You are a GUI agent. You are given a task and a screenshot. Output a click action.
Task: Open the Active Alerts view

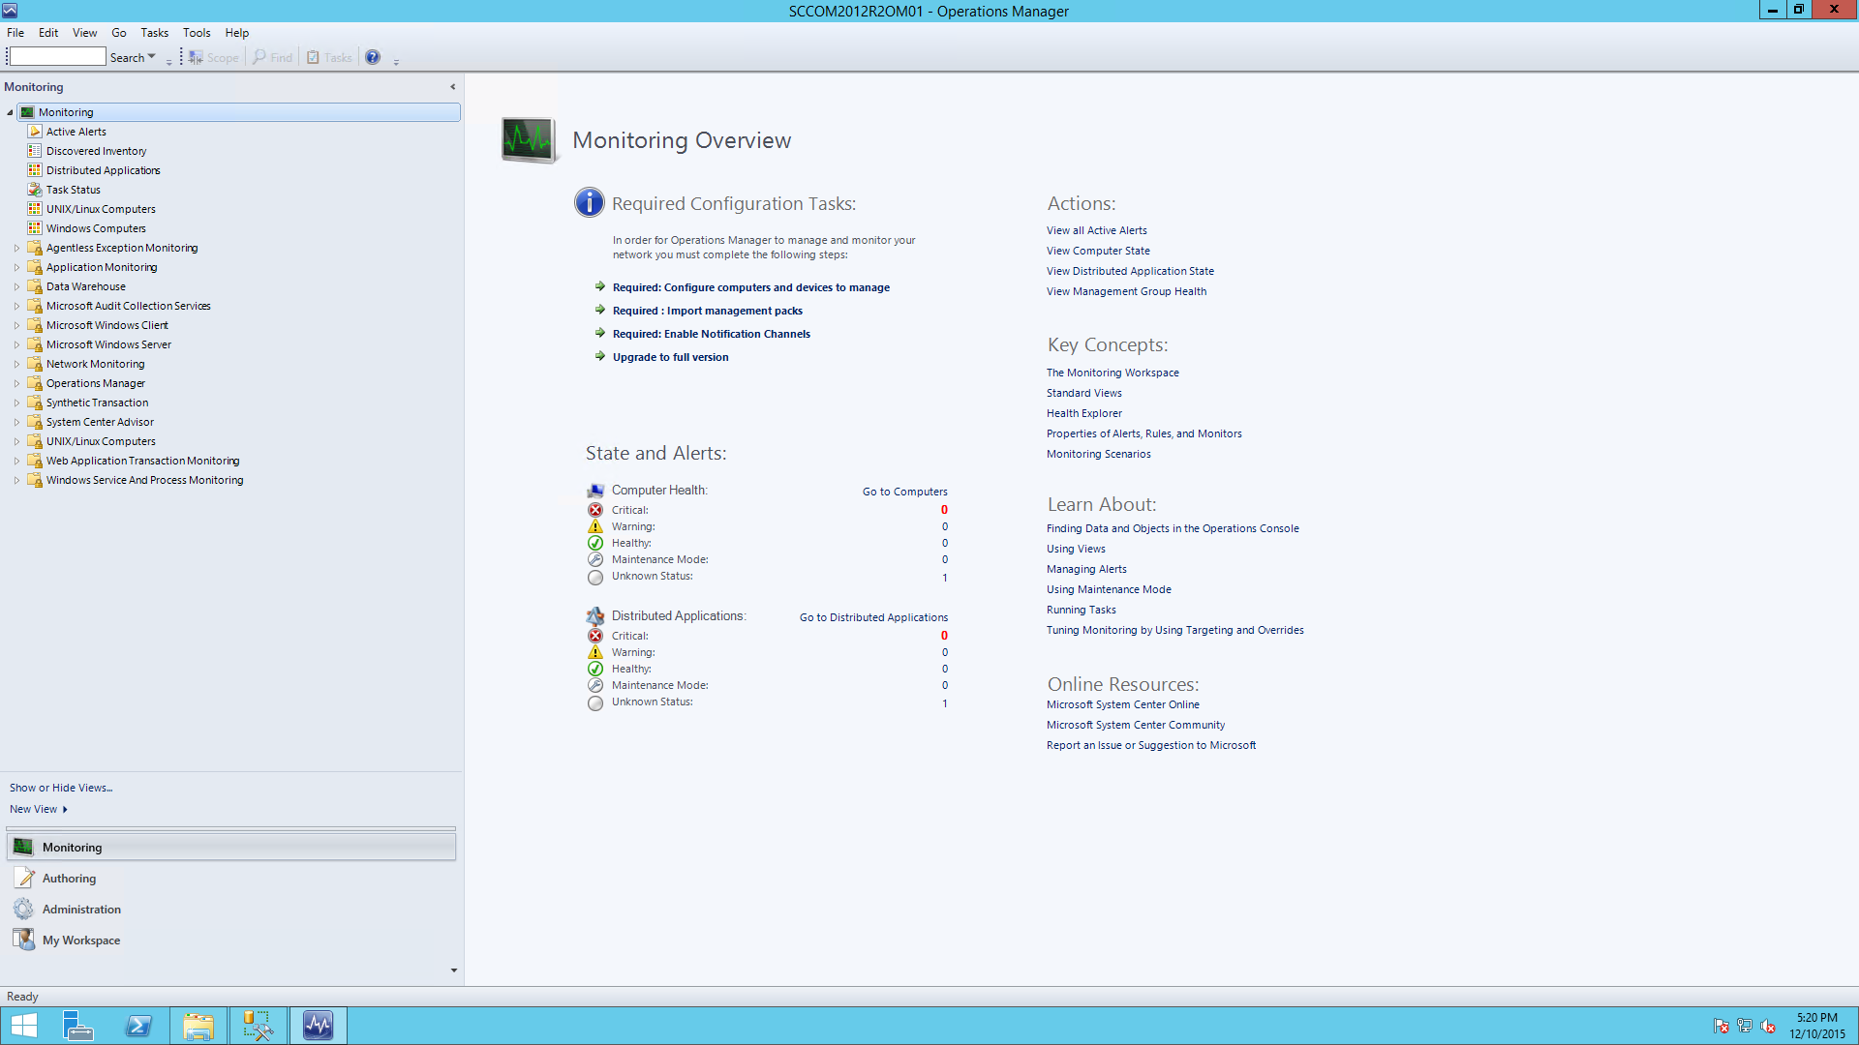tap(76, 131)
